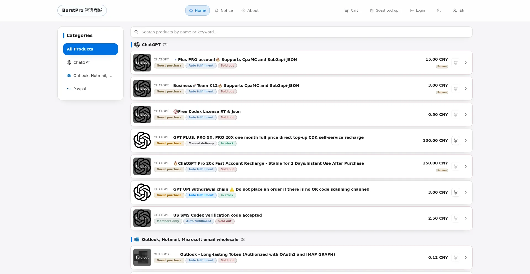
Task: Focus the product search field
Action: (x=301, y=32)
